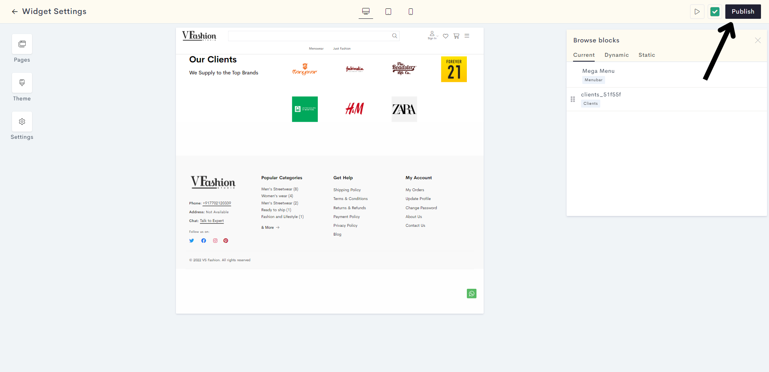Viewport: 769px width, 372px height.
Task: Open the Sign In user menu
Action: [432, 36]
